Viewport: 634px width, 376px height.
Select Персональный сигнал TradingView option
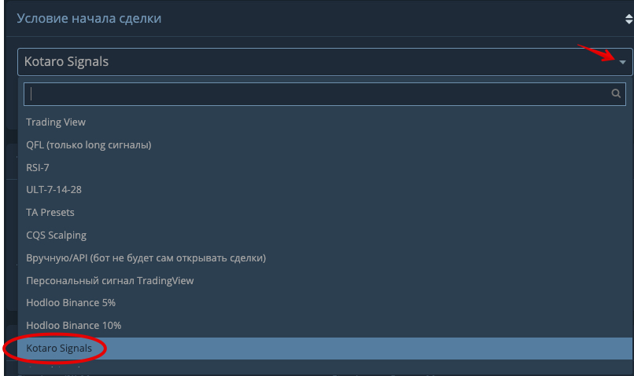point(110,280)
